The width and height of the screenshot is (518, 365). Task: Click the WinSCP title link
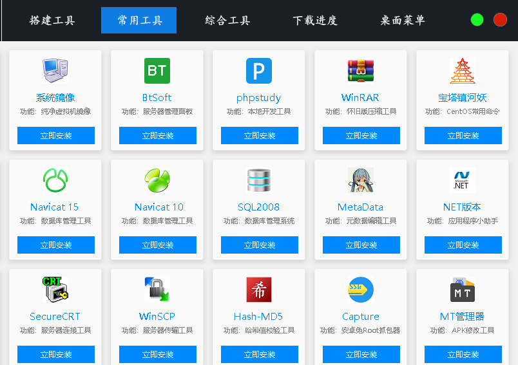pyautogui.click(x=157, y=317)
